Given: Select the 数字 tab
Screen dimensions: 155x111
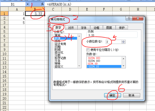Looking at the screenshot, I should 58,27.
